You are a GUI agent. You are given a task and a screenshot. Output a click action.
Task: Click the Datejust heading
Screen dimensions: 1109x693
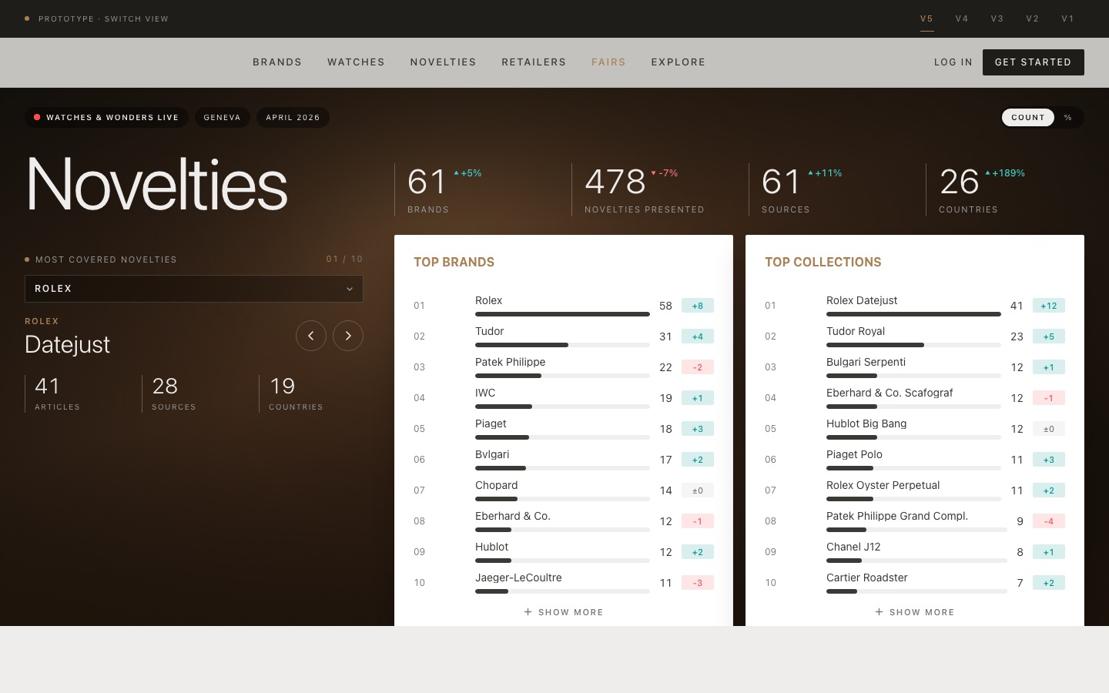coord(68,344)
